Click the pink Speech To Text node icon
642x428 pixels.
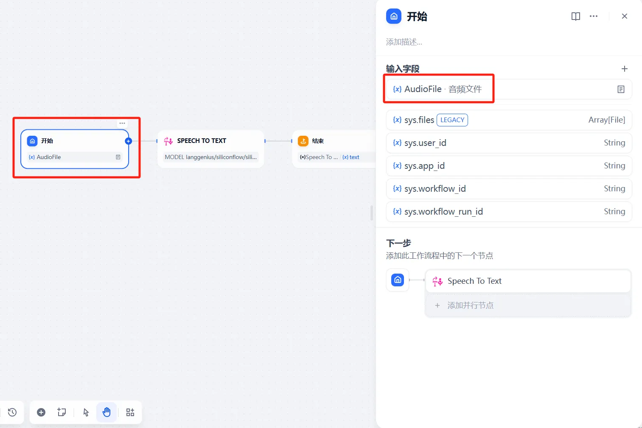[x=168, y=140]
